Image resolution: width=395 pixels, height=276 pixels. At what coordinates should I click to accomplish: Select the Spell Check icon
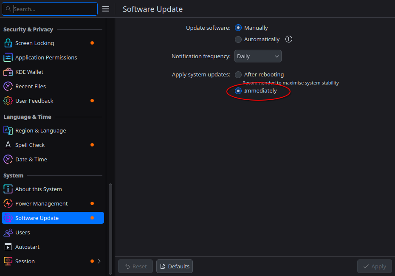8,145
